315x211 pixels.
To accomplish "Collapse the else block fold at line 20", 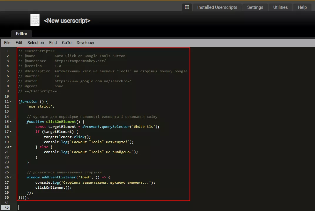I will 11,147.
